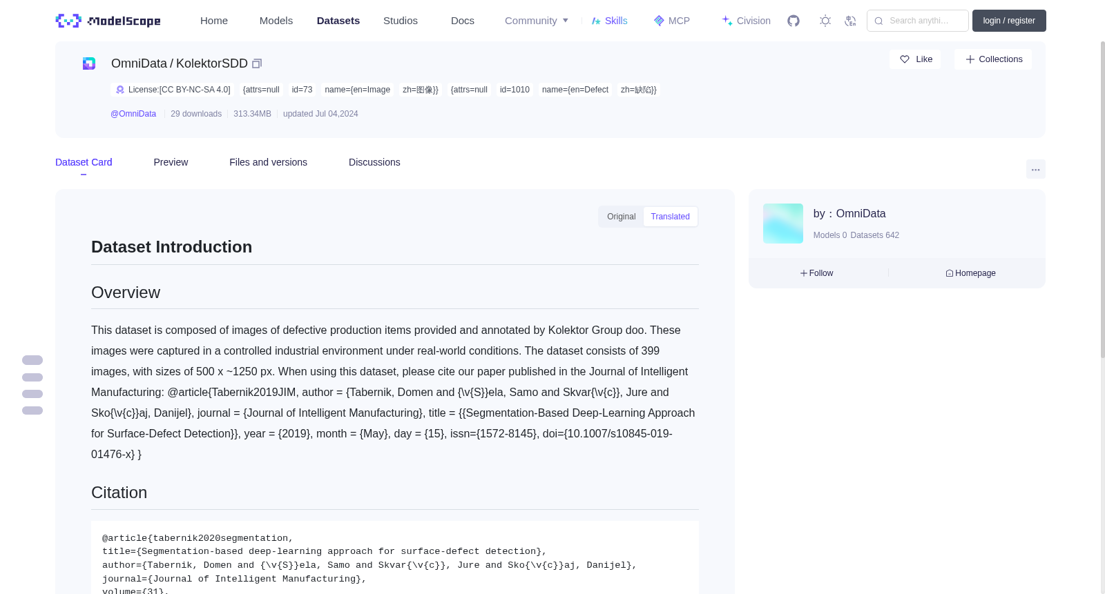
Task: Open the @OmniData author link
Action: click(133, 114)
